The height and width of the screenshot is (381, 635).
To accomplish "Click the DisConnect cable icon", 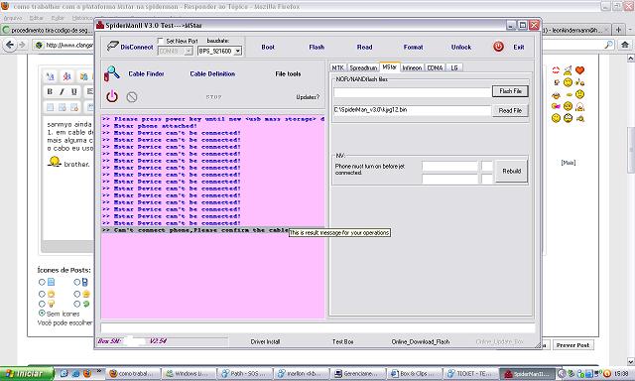I will point(112,47).
